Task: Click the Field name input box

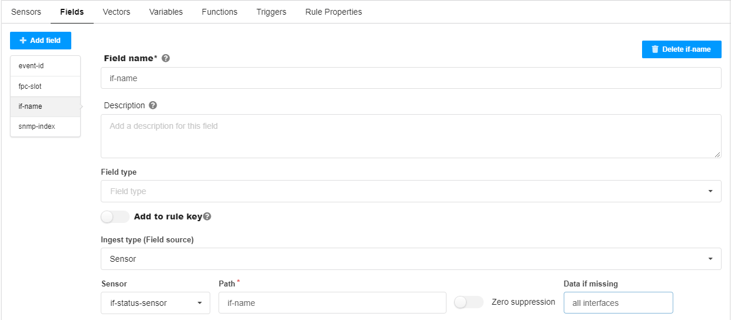Action: [x=411, y=78]
